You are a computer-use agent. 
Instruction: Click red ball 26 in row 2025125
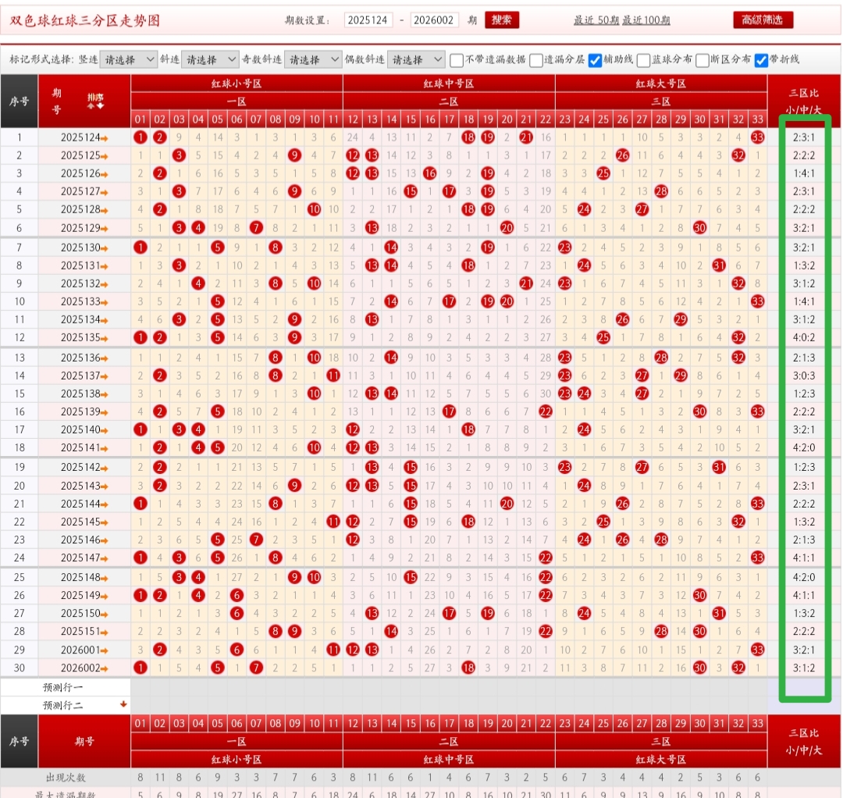(x=623, y=155)
